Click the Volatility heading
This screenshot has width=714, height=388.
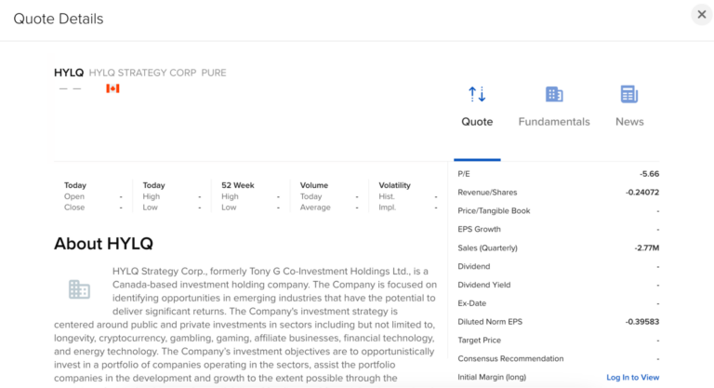pos(394,185)
